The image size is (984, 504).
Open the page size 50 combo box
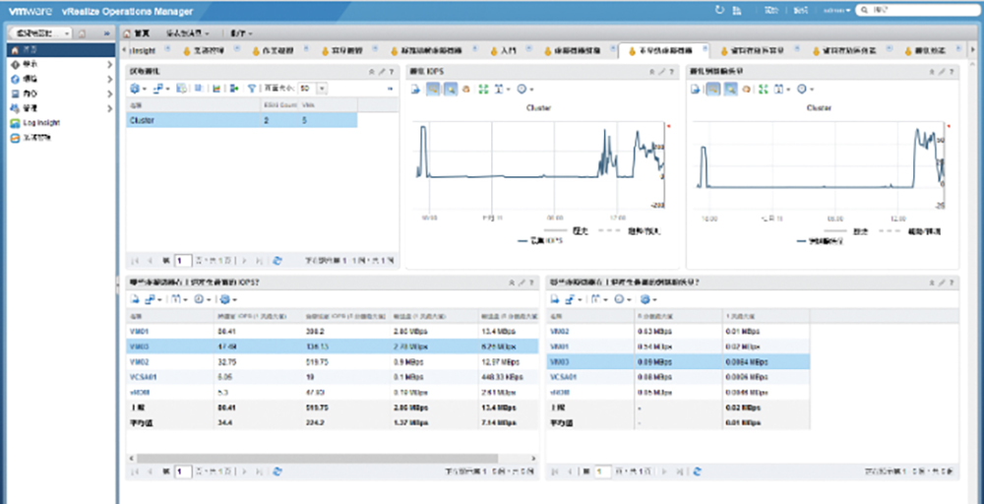[x=313, y=90]
